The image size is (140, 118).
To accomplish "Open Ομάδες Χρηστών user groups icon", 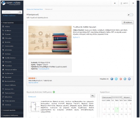I will tap(3, 58).
